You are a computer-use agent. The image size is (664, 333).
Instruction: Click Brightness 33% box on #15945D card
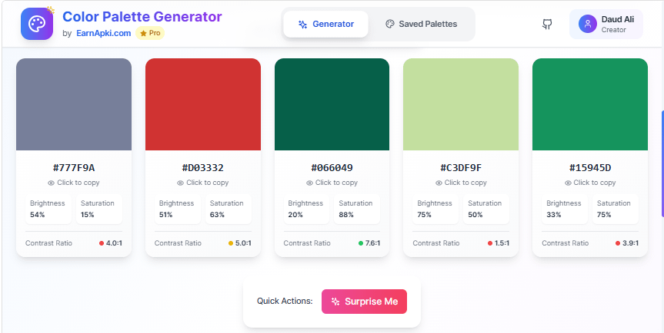pos(565,209)
